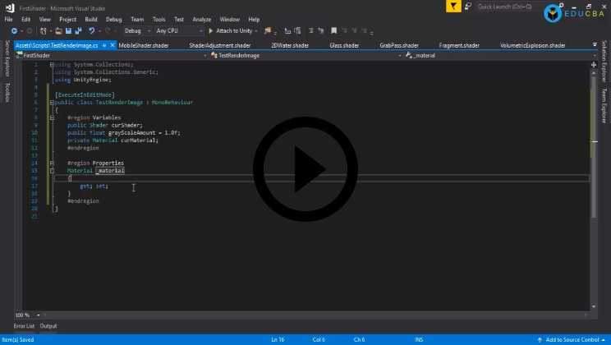Switch to the VolumetricExplosion.shader tab
The height and width of the screenshot is (345, 611).
(x=534, y=45)
